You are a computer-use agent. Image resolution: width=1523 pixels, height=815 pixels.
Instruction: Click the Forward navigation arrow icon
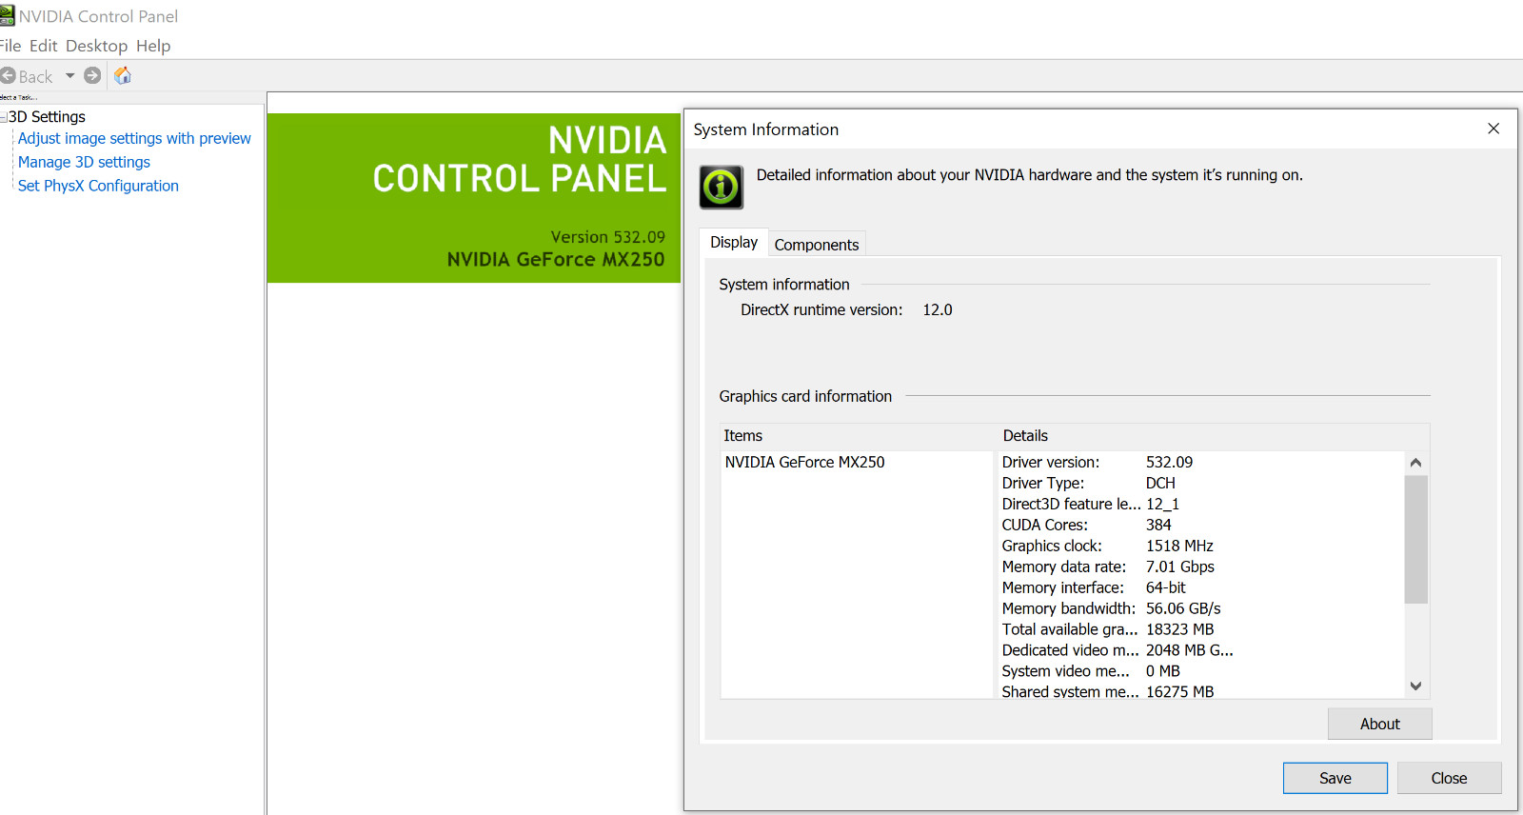[x=92, y=76]
